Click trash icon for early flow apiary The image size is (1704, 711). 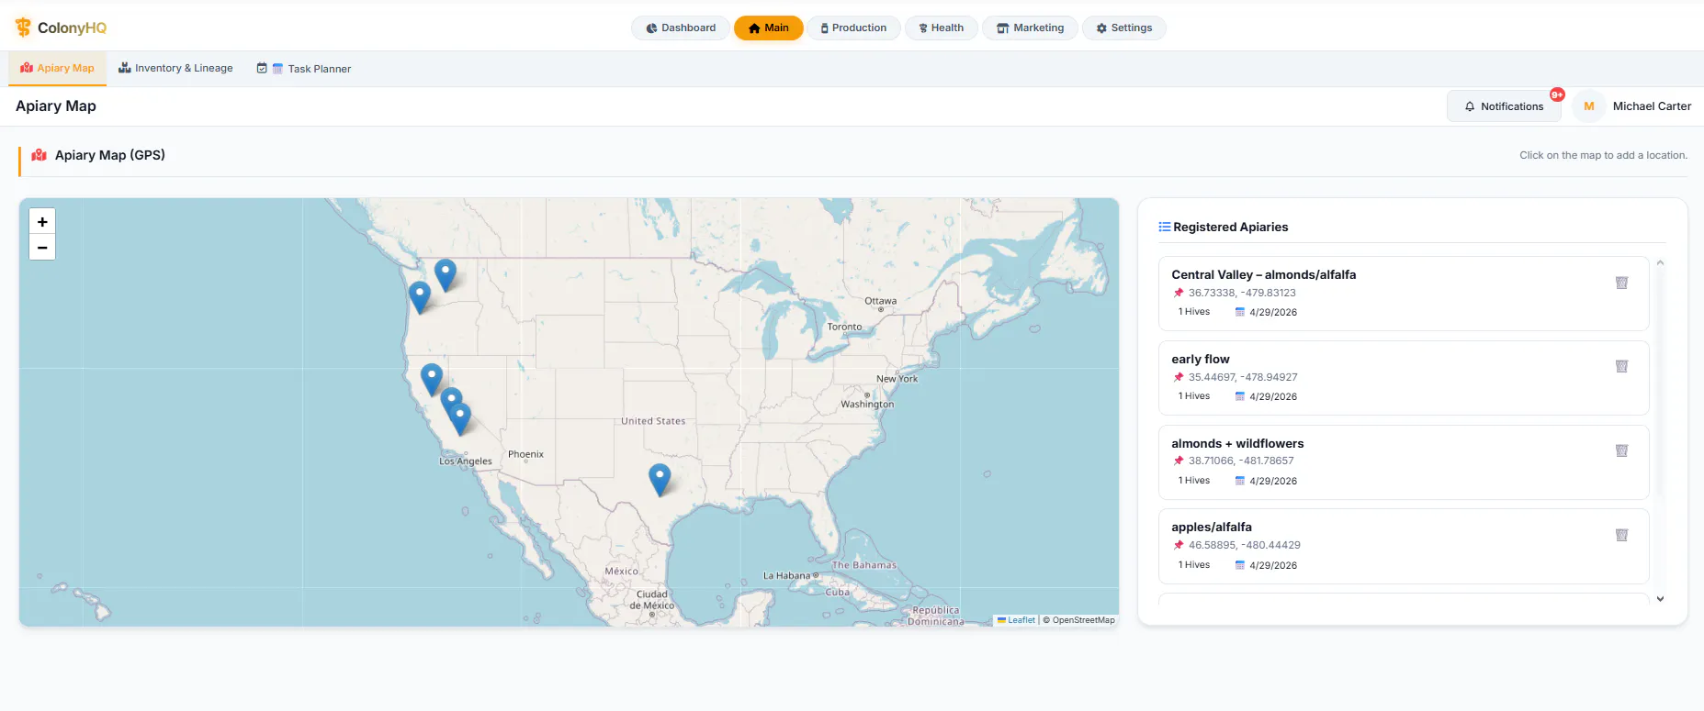coord(1621,366)
